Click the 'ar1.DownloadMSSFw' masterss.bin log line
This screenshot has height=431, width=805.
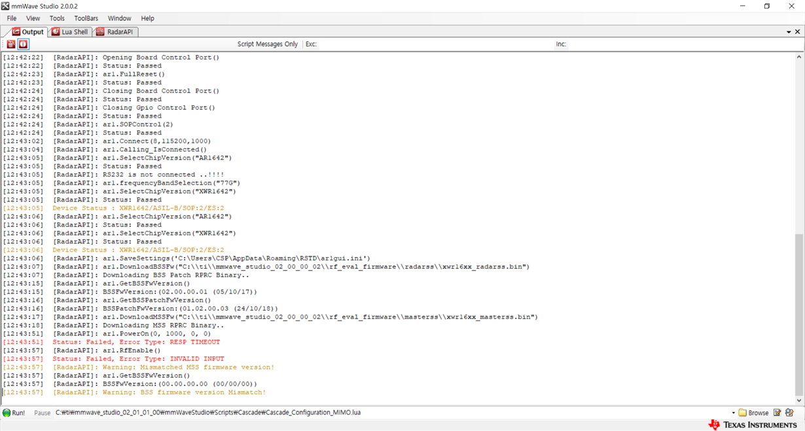click(x=270, y=317)
